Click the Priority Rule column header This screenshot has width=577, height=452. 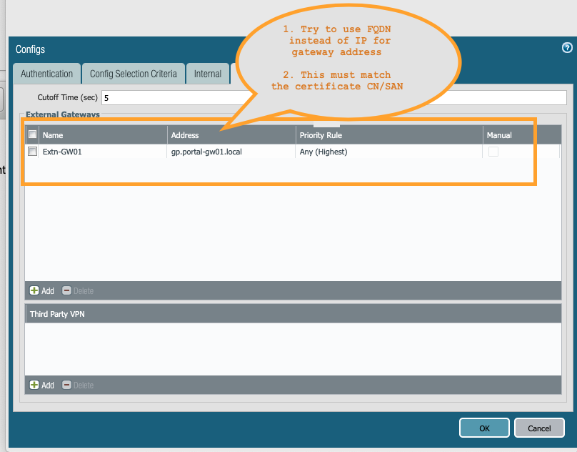coord(321,134)
